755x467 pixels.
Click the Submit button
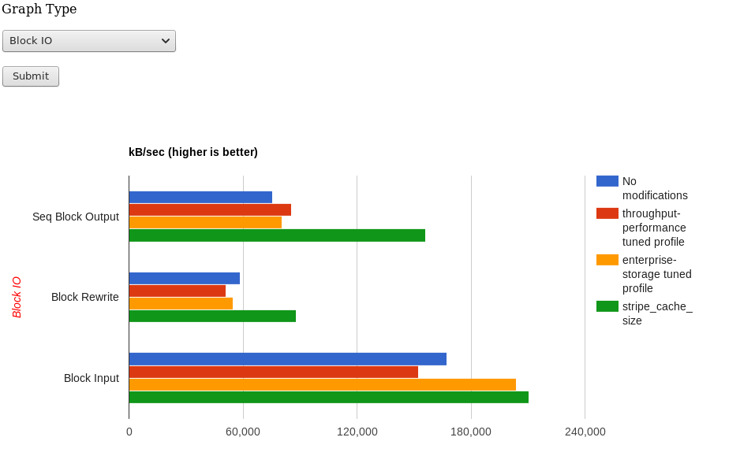click(31, 76)
